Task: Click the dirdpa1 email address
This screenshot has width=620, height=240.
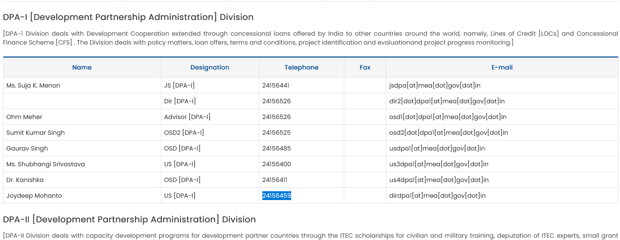Action: (437, 196)
